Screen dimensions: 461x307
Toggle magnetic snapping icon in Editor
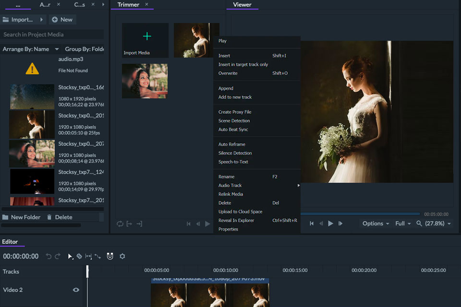point(110,256)
